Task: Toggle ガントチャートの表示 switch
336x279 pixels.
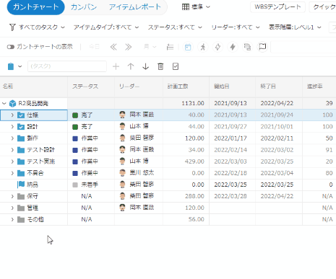Action: [11, 47]
